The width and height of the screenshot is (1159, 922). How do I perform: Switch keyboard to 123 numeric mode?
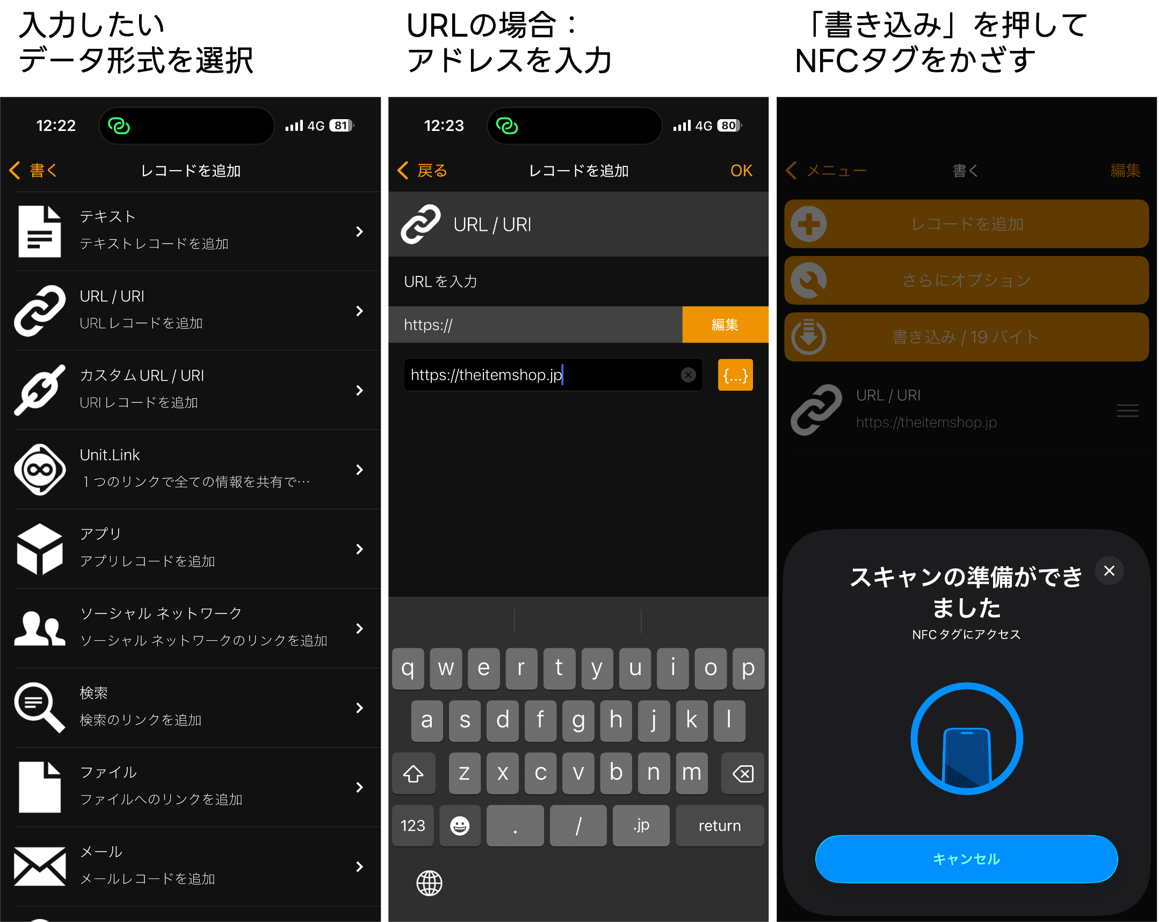(412, 825)
